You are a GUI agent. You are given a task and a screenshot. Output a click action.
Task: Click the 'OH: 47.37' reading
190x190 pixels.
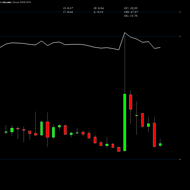pos(131,12)
